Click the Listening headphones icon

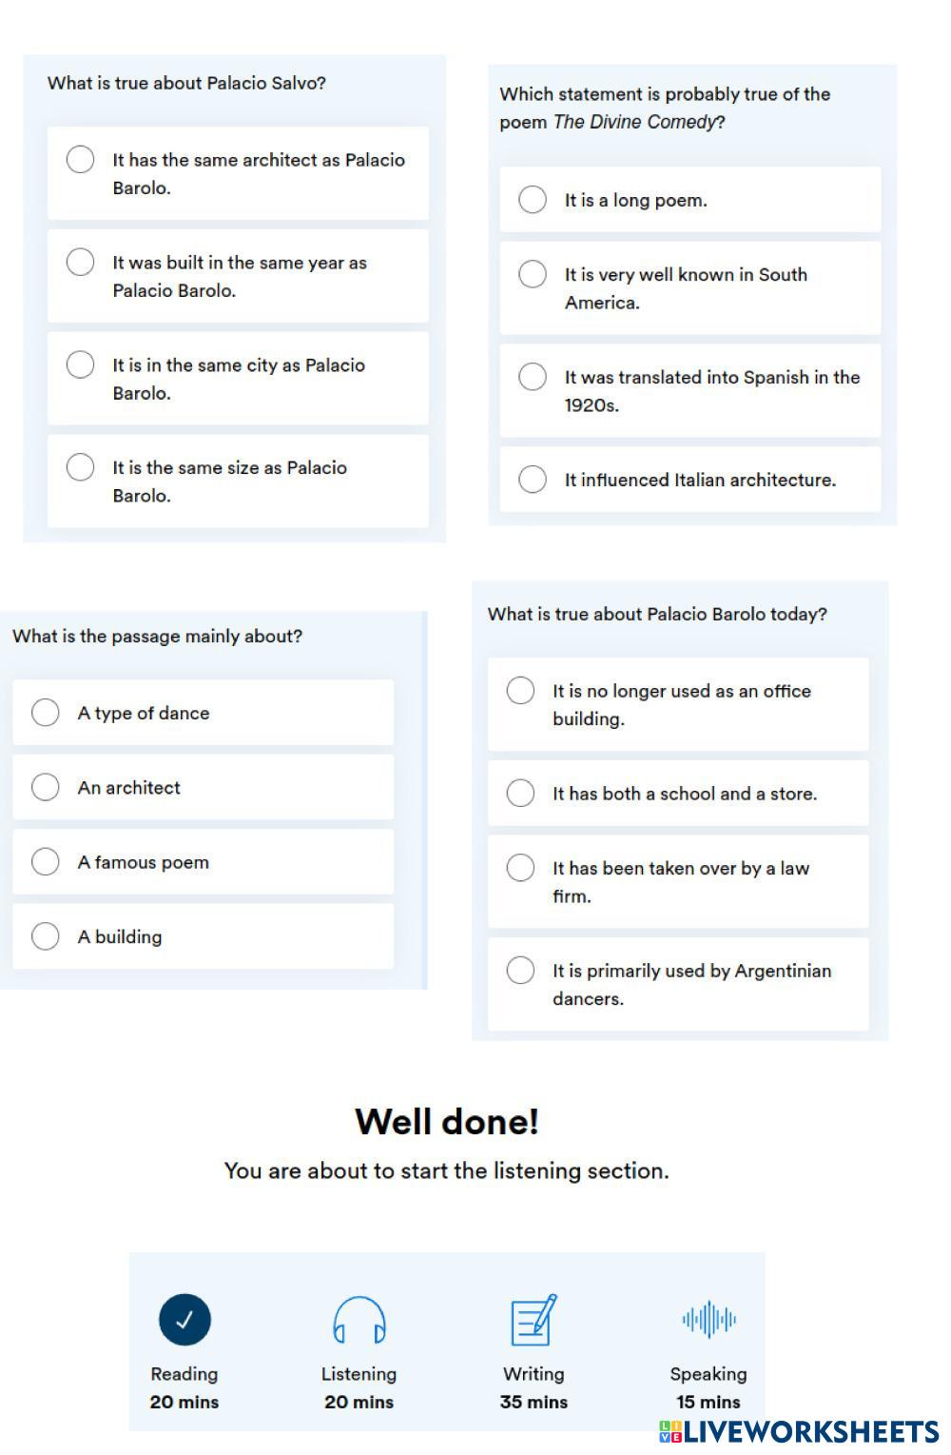[359, 1320]
